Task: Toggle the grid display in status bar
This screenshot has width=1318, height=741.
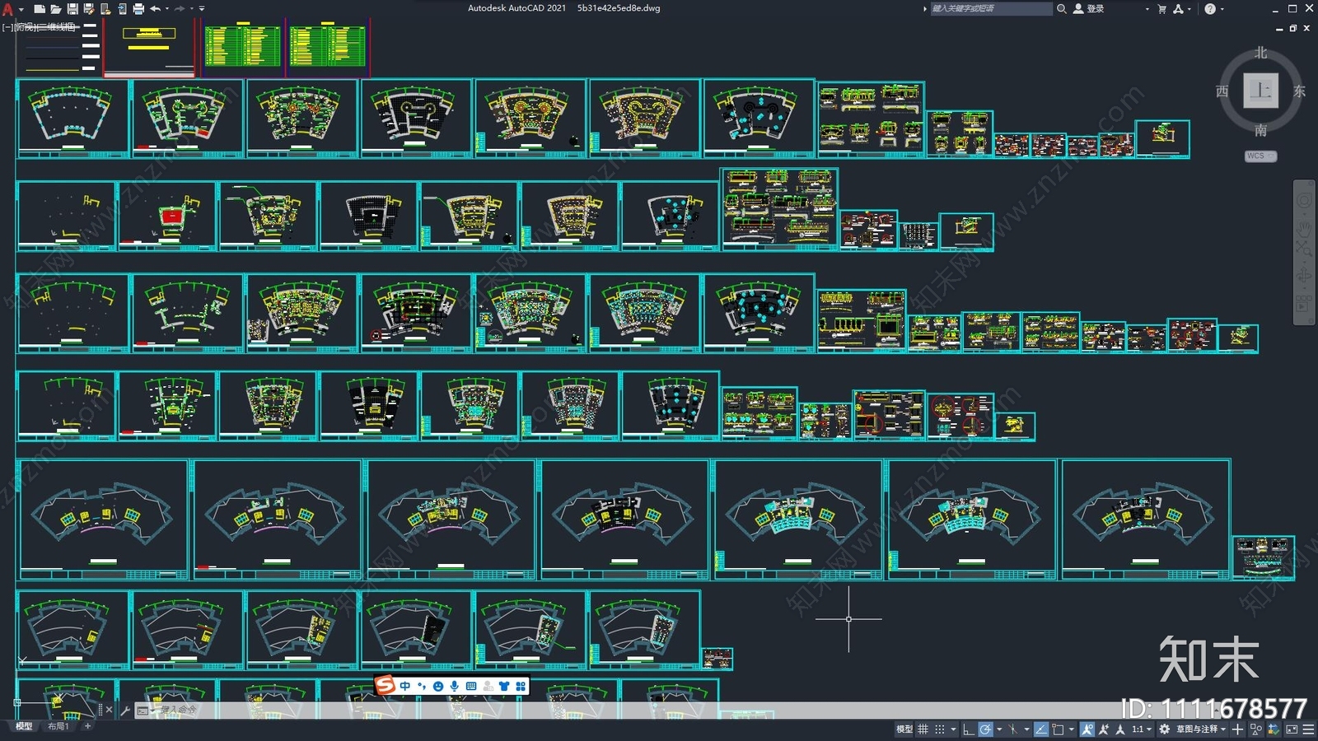Action: (x=923, y=729)
